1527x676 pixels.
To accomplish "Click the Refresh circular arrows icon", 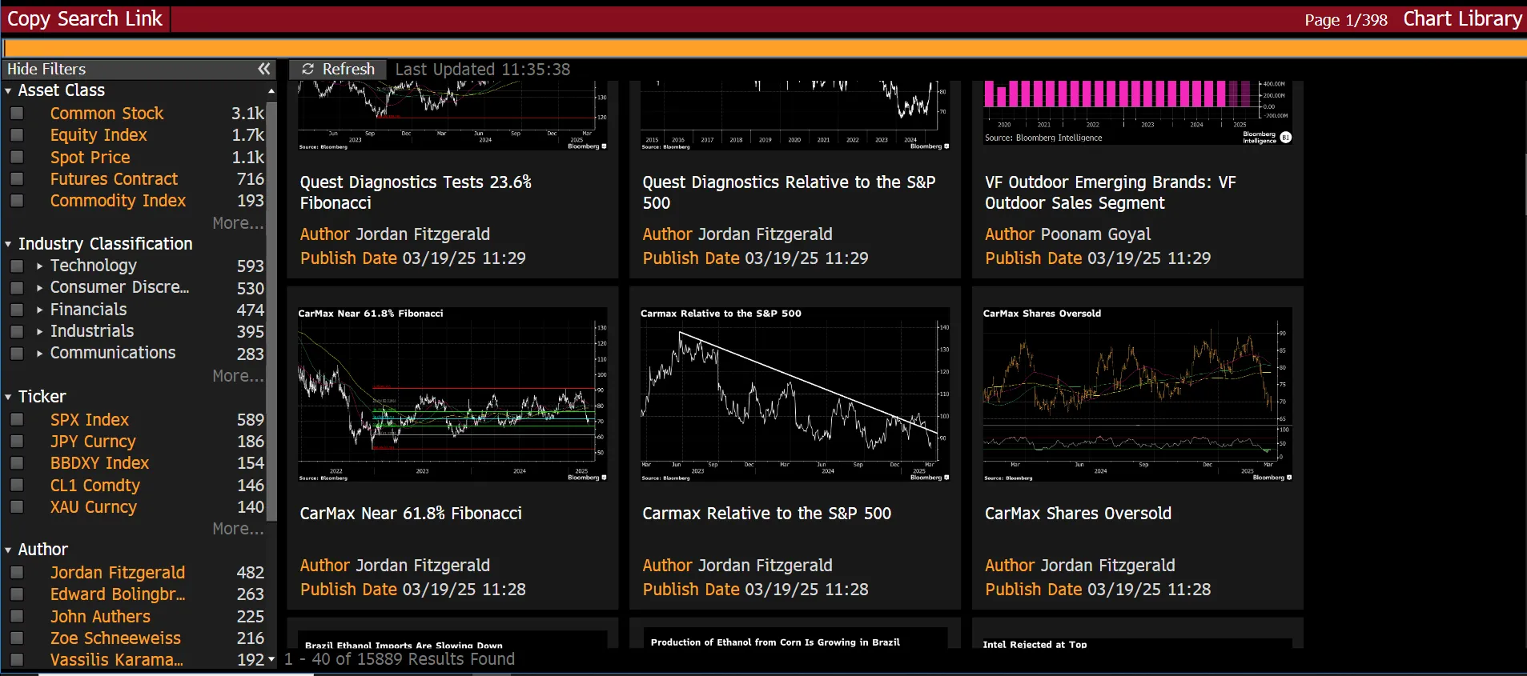I will tap(307, 70).
